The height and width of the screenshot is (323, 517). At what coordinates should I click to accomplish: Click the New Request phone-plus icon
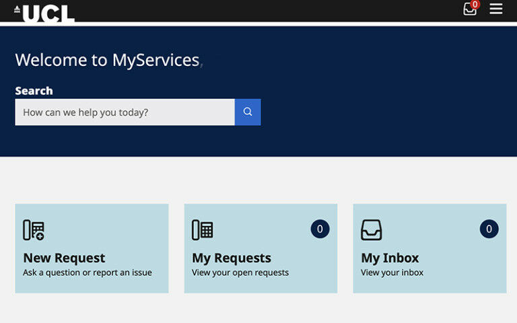pos(34,229)
